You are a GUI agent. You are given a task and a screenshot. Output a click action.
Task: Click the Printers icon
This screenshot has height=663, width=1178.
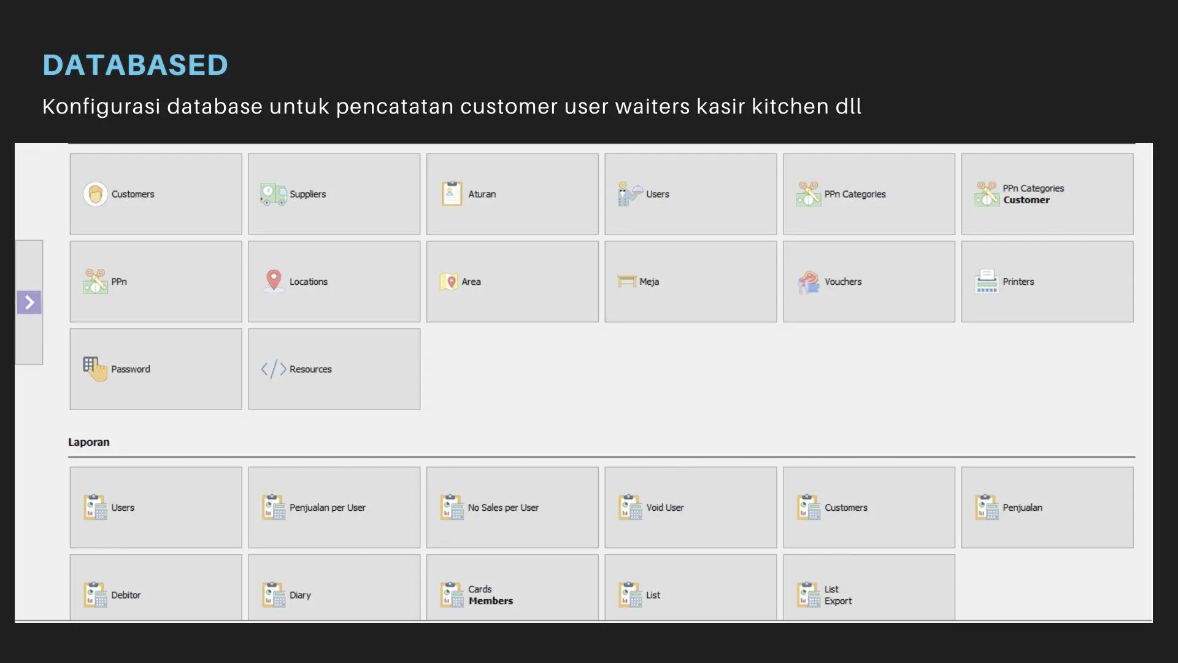coord(987,281)
